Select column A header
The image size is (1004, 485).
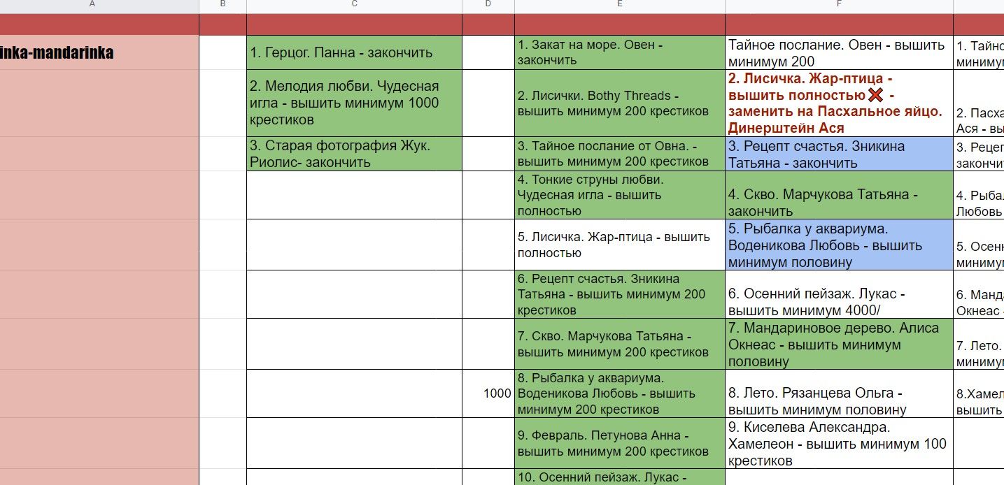92,5
